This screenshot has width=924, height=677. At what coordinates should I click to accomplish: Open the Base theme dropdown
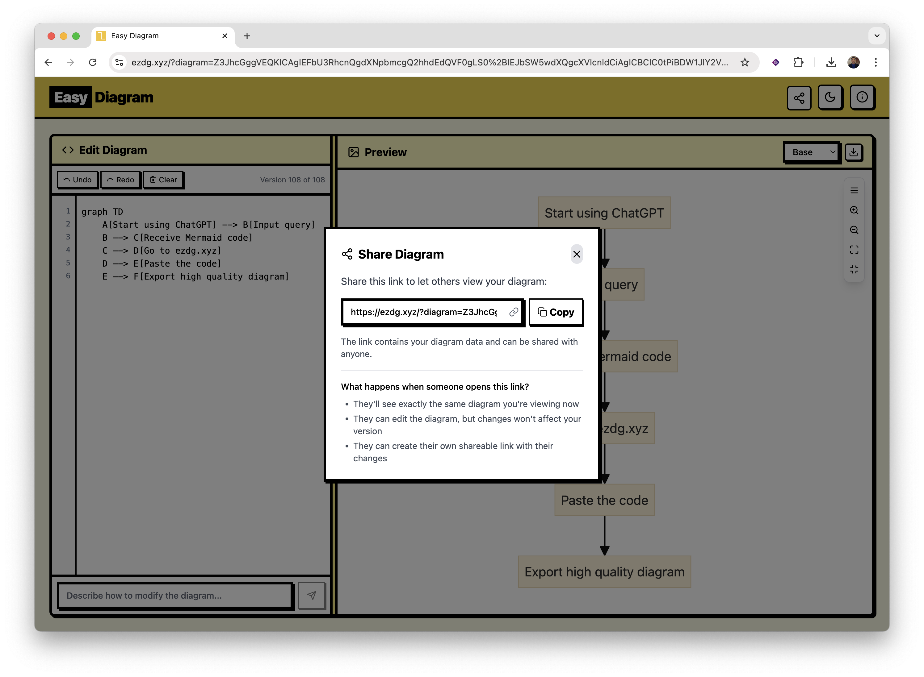(811, 152)
